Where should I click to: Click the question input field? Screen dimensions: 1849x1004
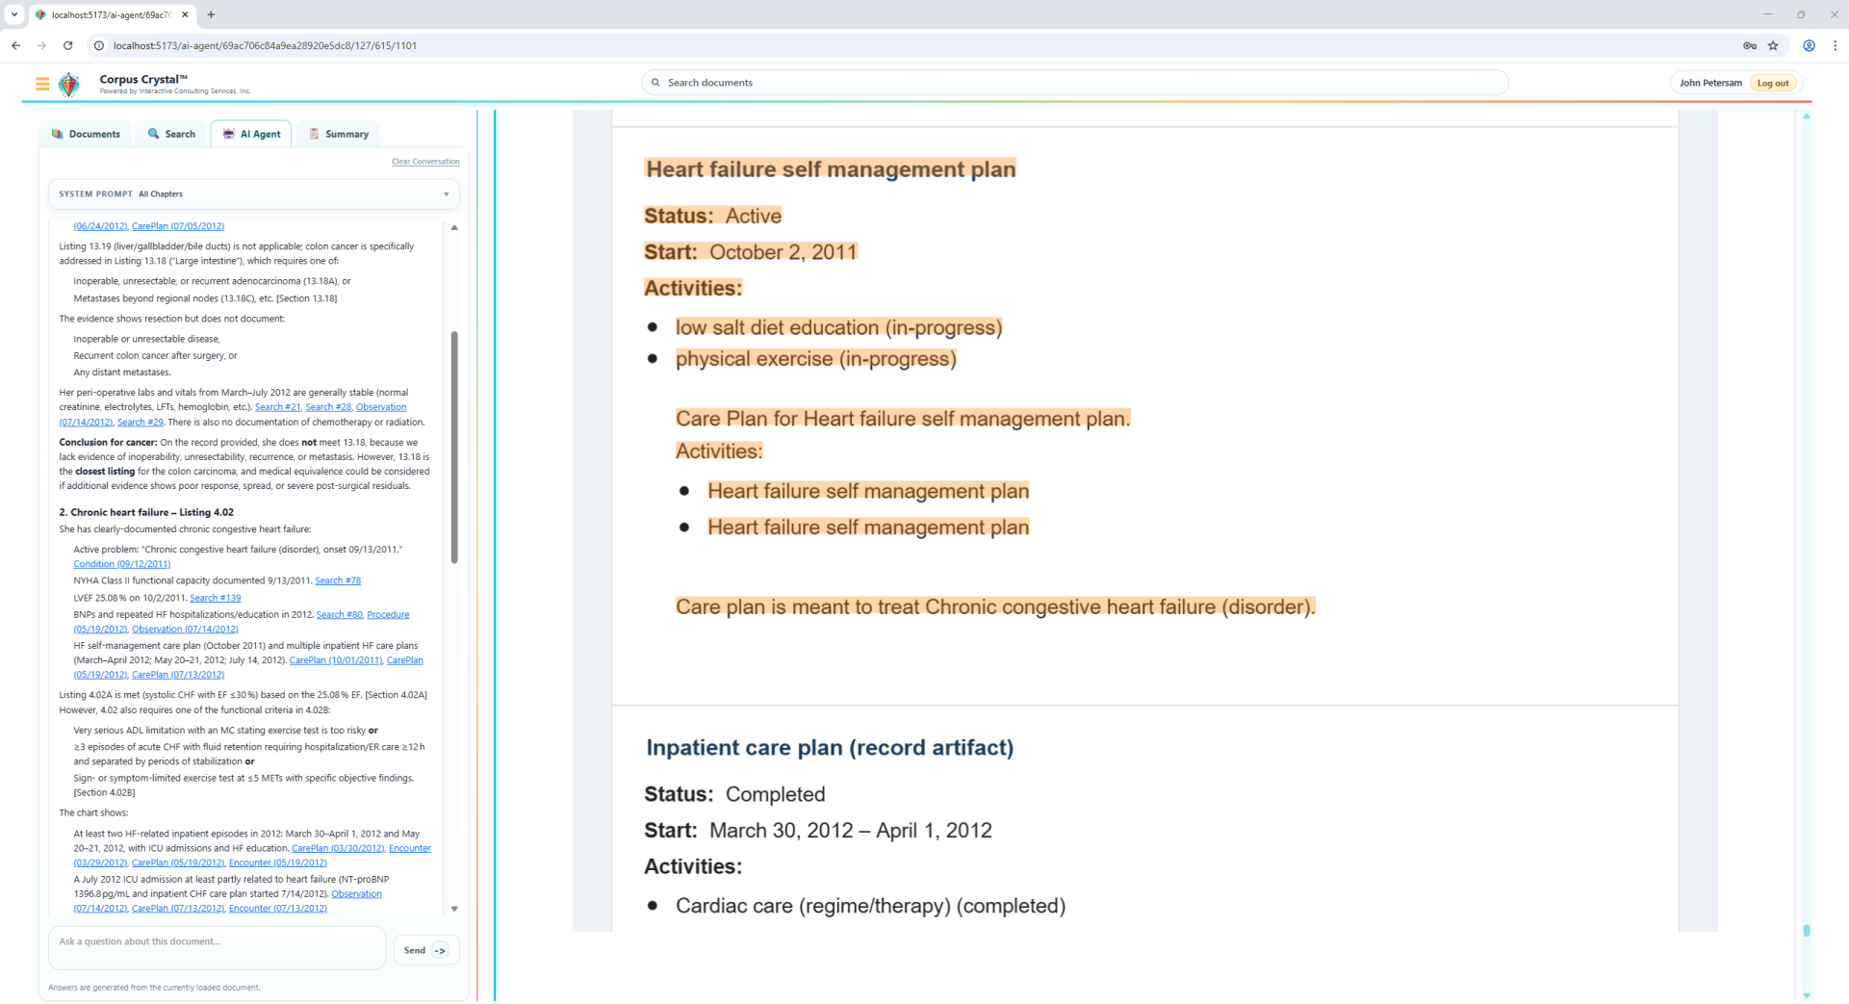coord(217,948)
